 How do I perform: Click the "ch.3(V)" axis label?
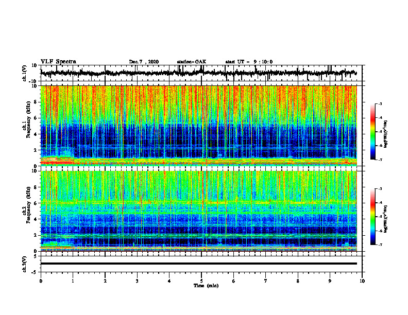click(24, 265)
